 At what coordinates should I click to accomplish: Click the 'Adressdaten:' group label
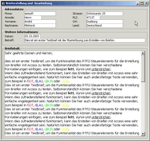14,9
